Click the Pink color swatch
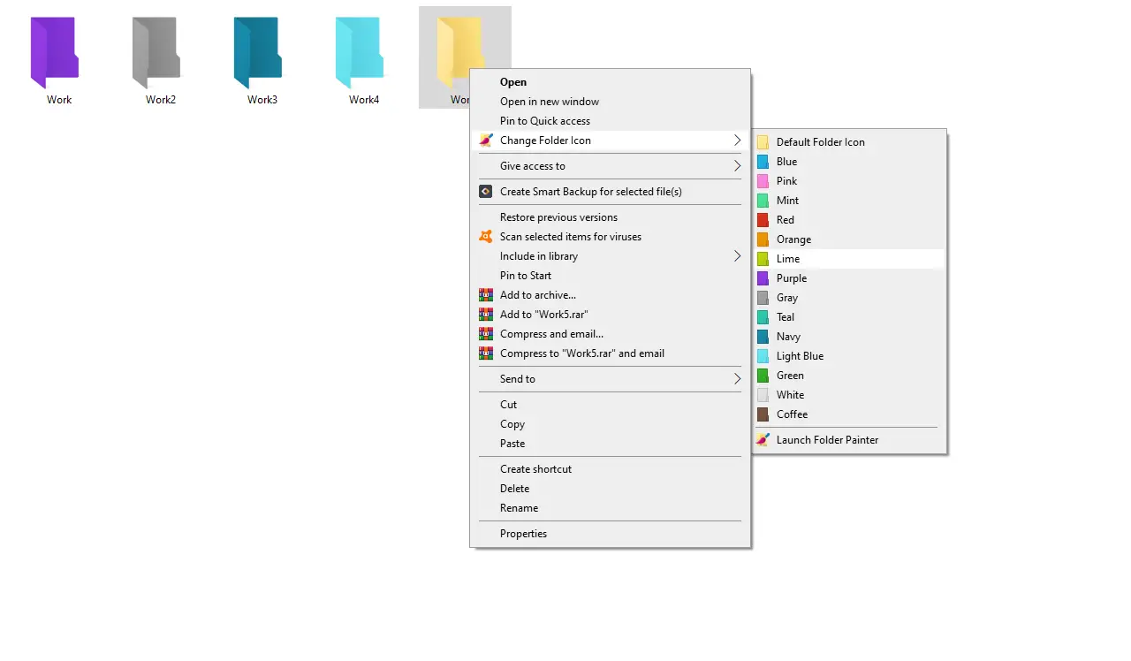The height and width of the screenshot is (661, 1131). [763, 181]
